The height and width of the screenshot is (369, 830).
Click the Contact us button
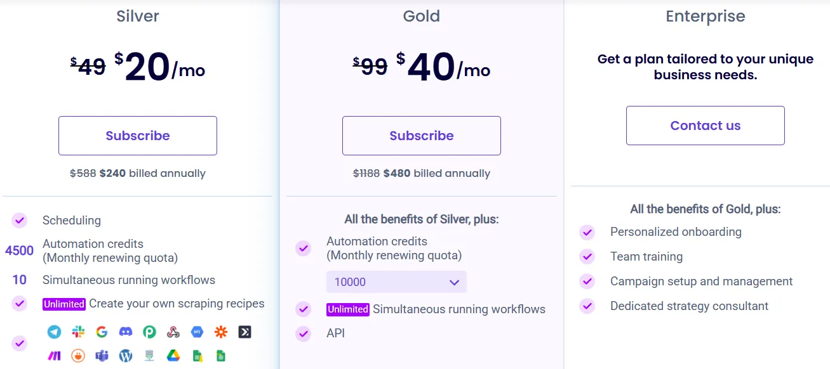705,126
